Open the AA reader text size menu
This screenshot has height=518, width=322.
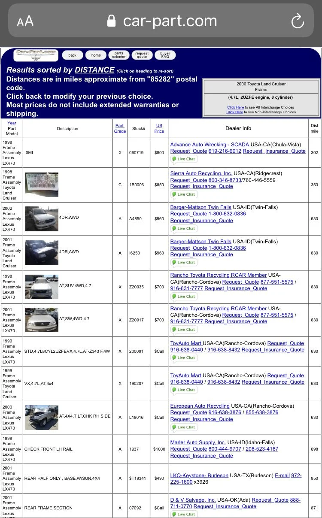coord(25,21)
